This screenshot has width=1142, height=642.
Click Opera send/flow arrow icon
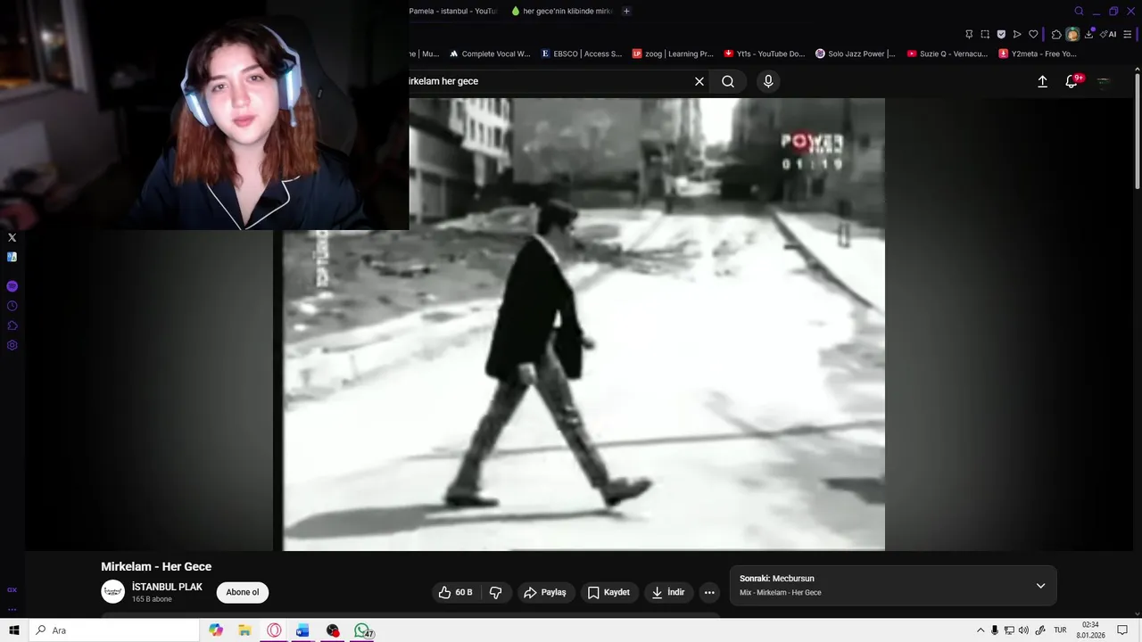tap(1017, 34)
